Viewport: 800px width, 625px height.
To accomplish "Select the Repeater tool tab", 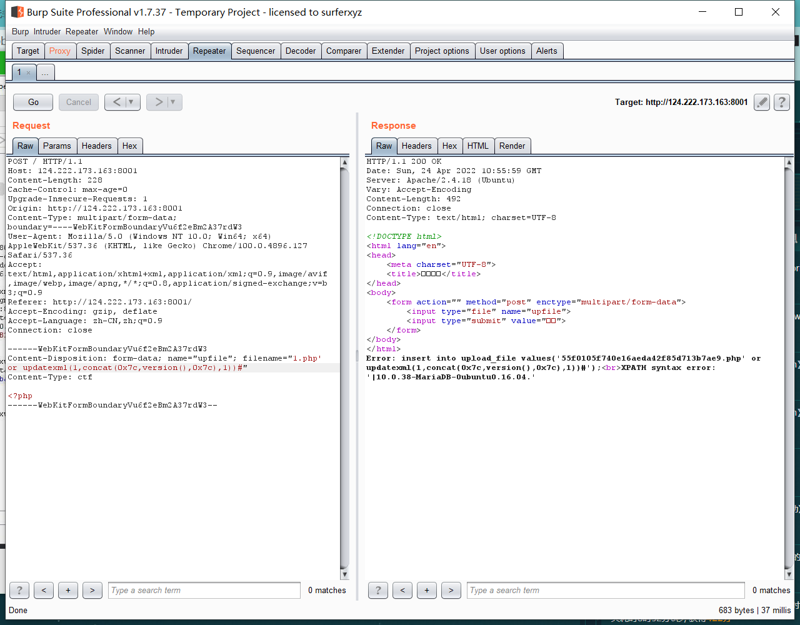I will coord(209,51).
